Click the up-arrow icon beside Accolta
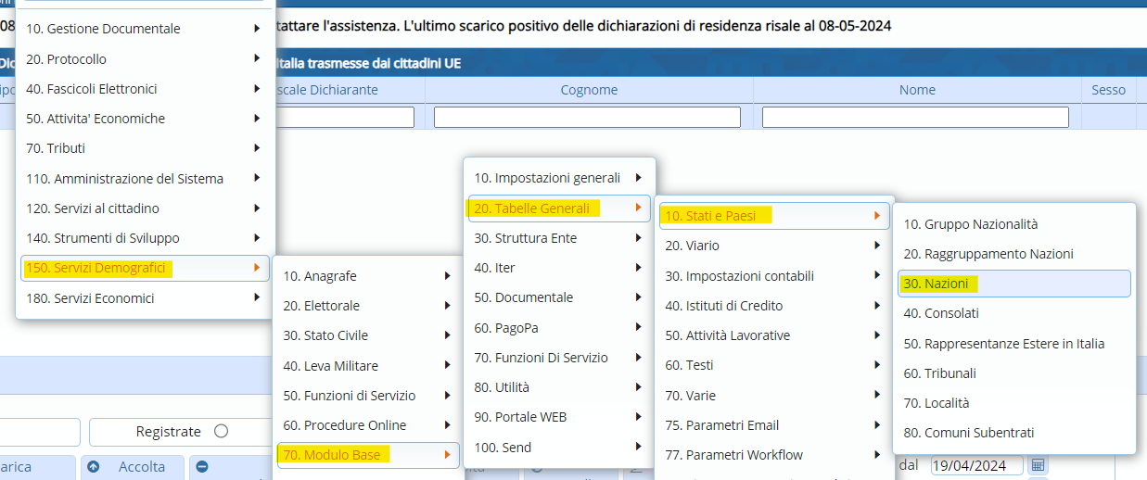The height and width of the screenshot is (480, 1147). coord(93,467)
